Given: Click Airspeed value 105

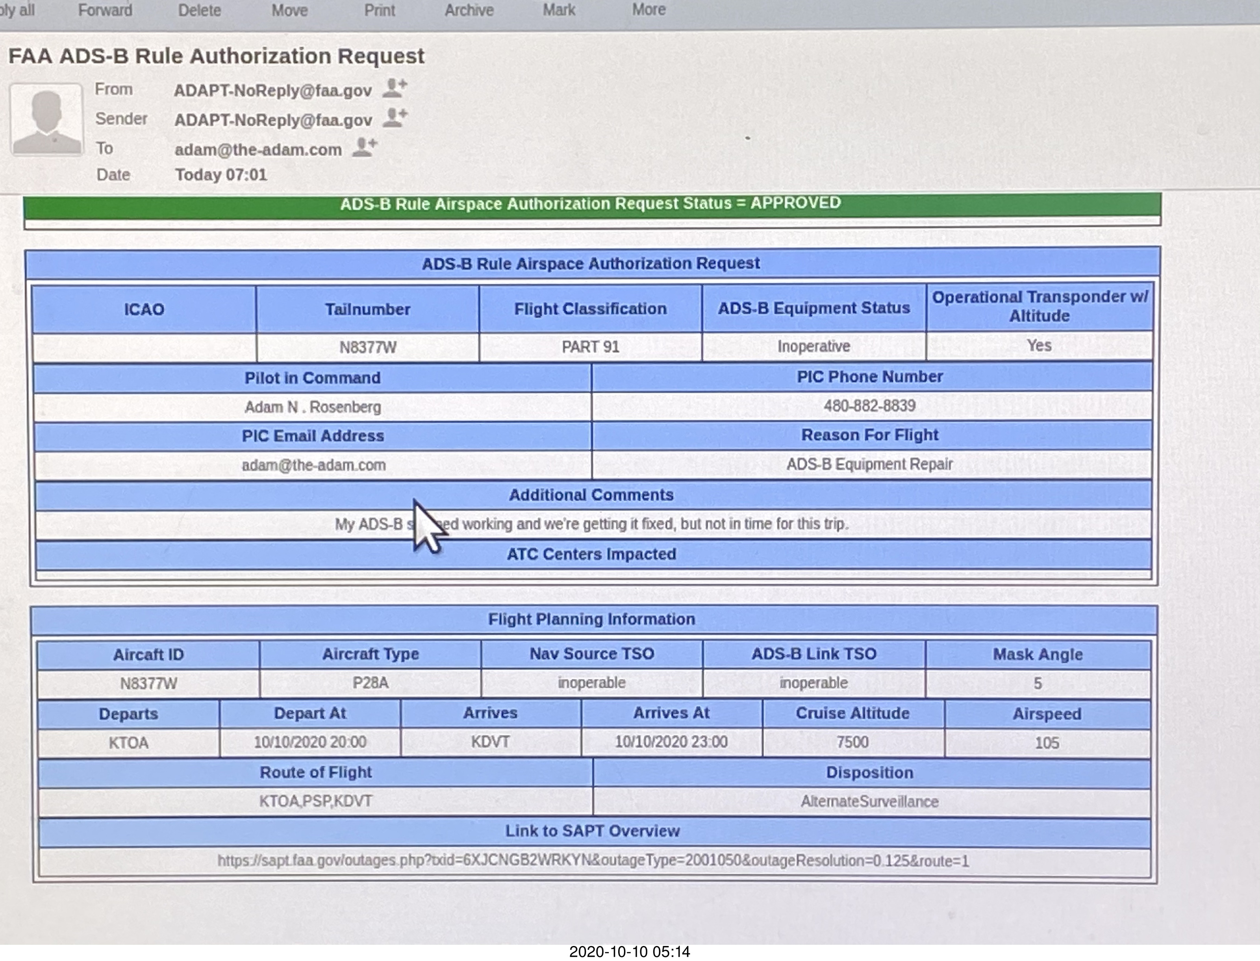Looking at the screenshot, I should [x=1047, y=743].
